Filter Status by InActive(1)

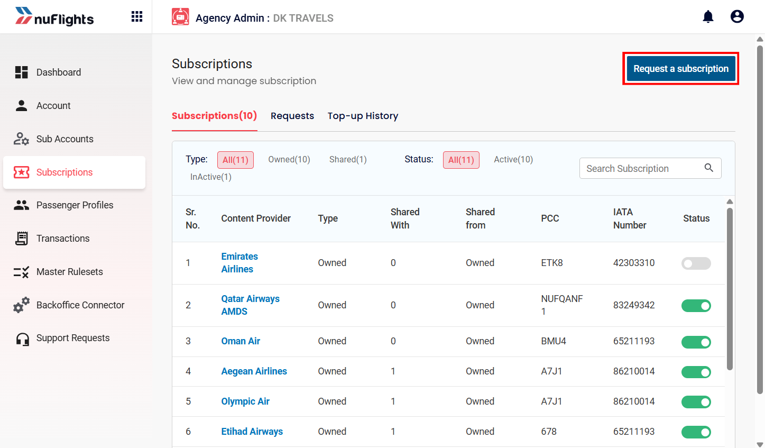click(x=211, y=177)
